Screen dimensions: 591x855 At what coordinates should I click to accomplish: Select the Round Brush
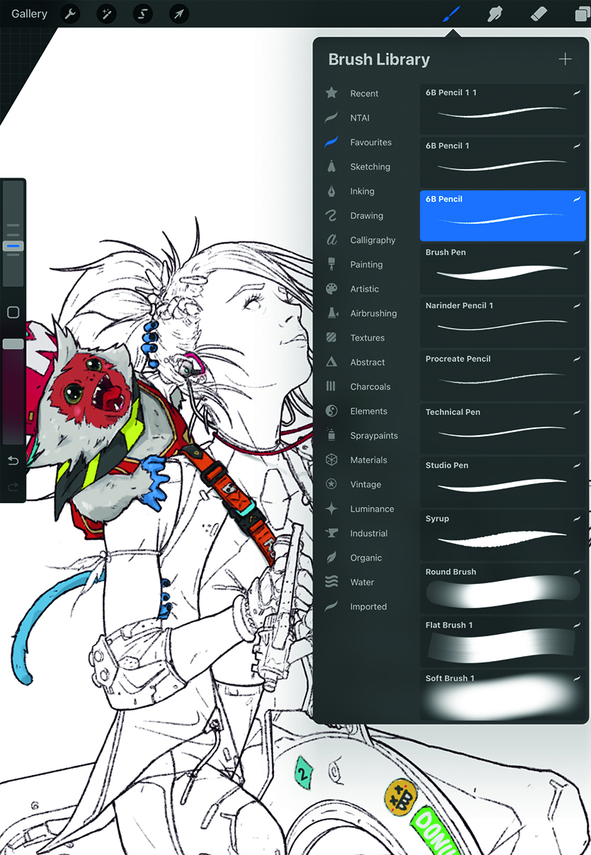coord(503,588)
